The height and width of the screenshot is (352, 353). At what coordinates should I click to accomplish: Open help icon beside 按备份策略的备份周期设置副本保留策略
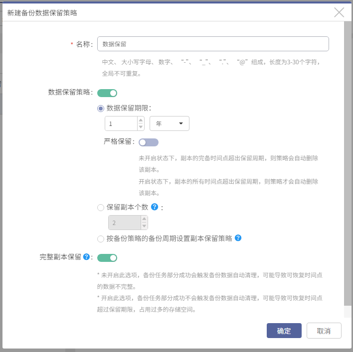point(238,238)
